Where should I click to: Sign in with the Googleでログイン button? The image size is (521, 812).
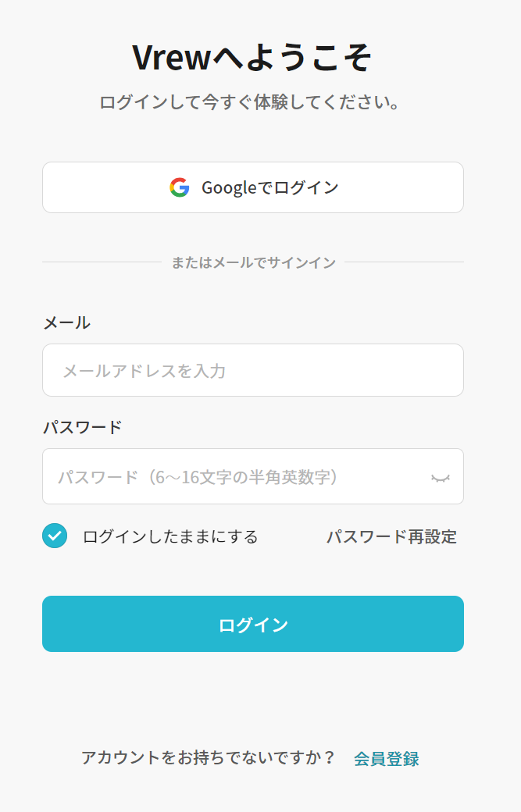click(253, 187)
